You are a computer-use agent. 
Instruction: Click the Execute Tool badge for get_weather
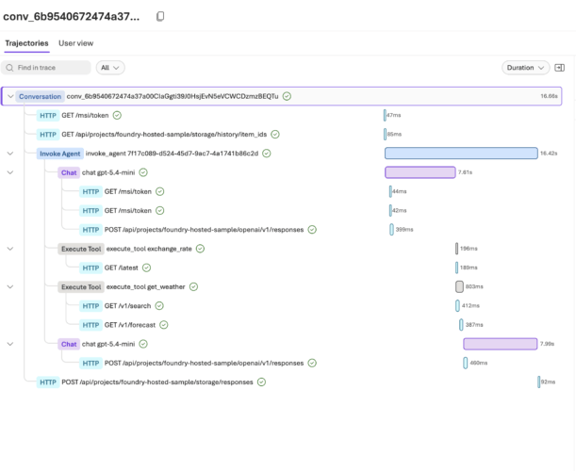81,287
